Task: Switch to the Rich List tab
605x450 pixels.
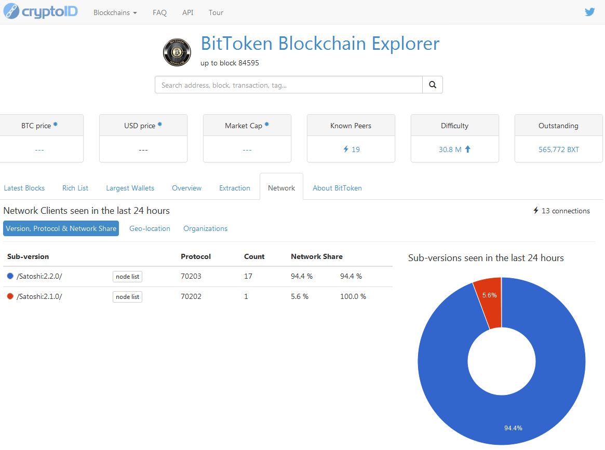Action: [75, 188]
